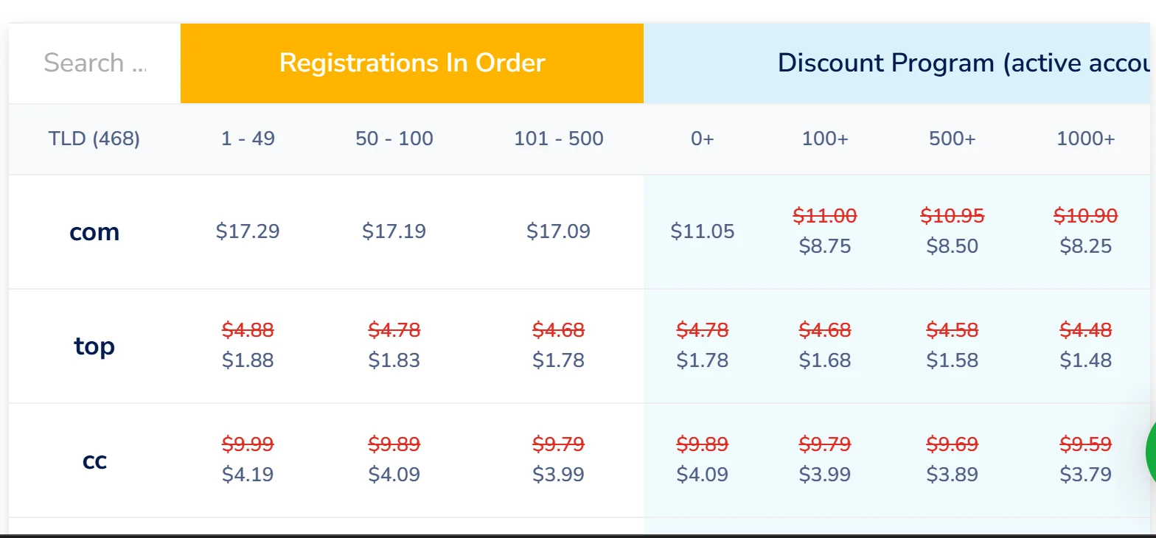Click the 101 - 500 column header

point(558,139)
